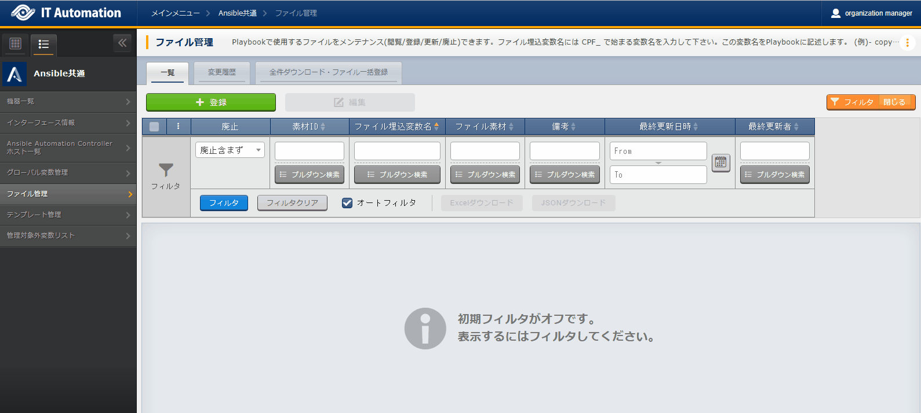Click the green 登録 button
The height and width of the screenshot is (413, 921).
click(210, 102)
